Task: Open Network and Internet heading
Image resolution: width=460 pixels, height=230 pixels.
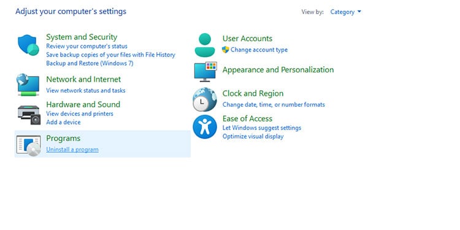Action: pyautogui.click(x=83, y=79)
